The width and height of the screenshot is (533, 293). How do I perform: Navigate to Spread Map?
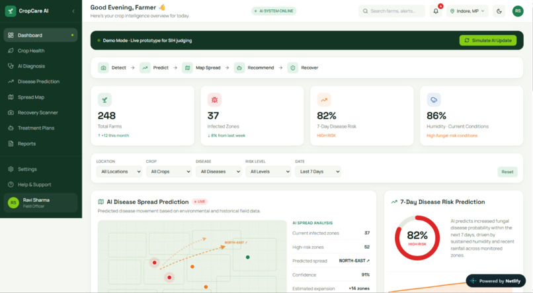point(40,97)
